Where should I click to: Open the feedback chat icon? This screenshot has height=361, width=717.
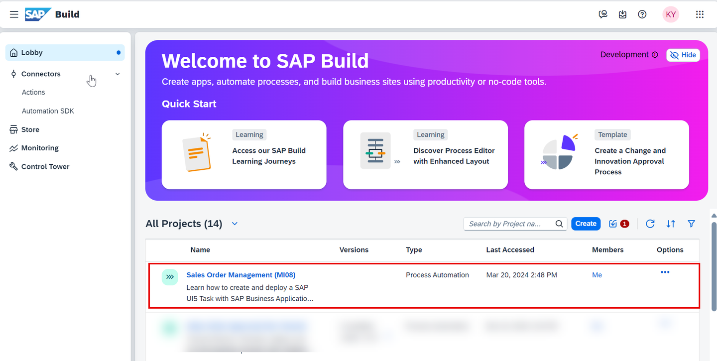[x=603, y=14]
